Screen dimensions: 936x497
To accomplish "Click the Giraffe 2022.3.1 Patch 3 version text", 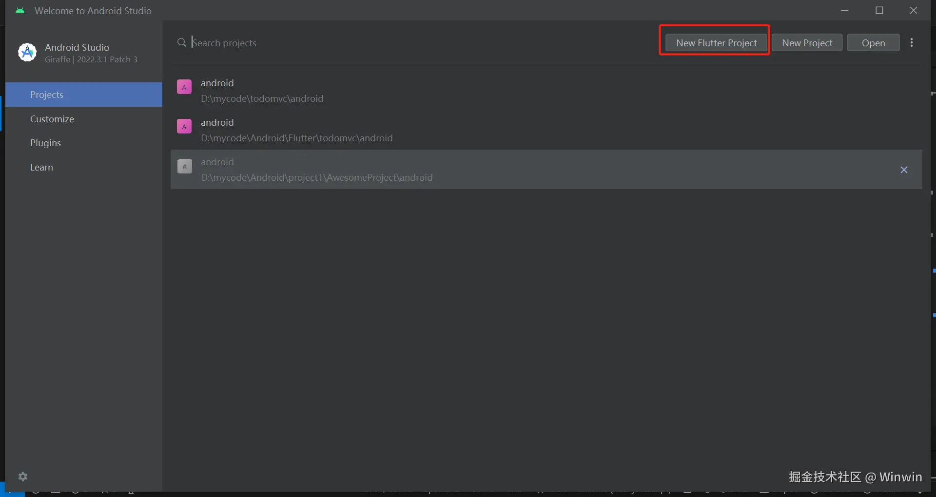I will click(91, 59).
